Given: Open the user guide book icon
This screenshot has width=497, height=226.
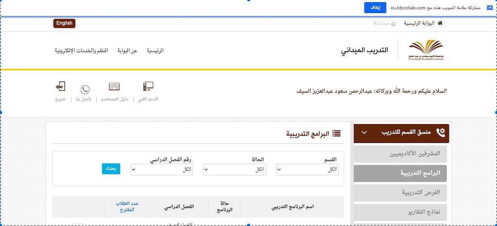Looking at the screenshot, I should pos(114,87).
